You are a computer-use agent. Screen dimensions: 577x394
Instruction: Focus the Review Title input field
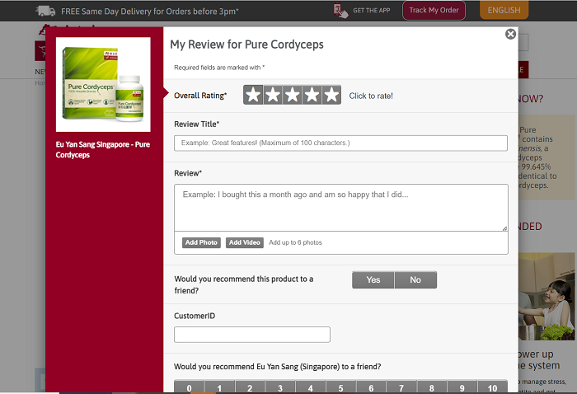(340, 143)
